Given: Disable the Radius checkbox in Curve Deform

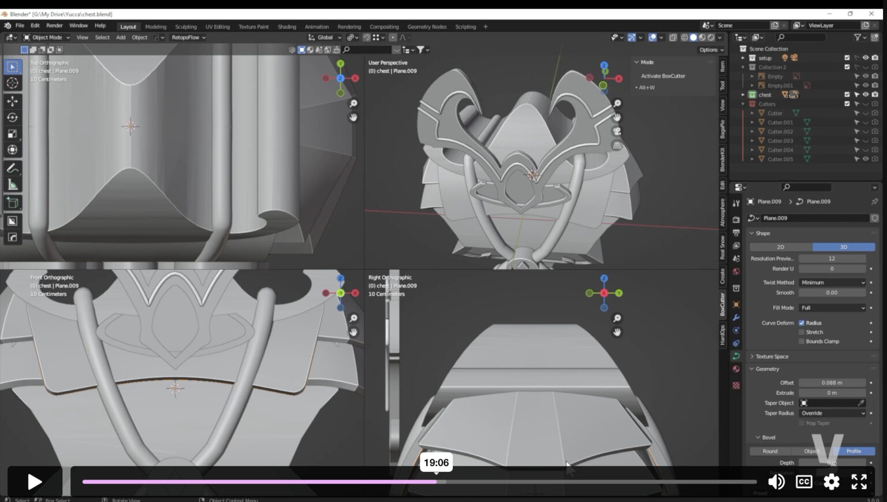Looking at the screenshot, I should pos(802,323).
